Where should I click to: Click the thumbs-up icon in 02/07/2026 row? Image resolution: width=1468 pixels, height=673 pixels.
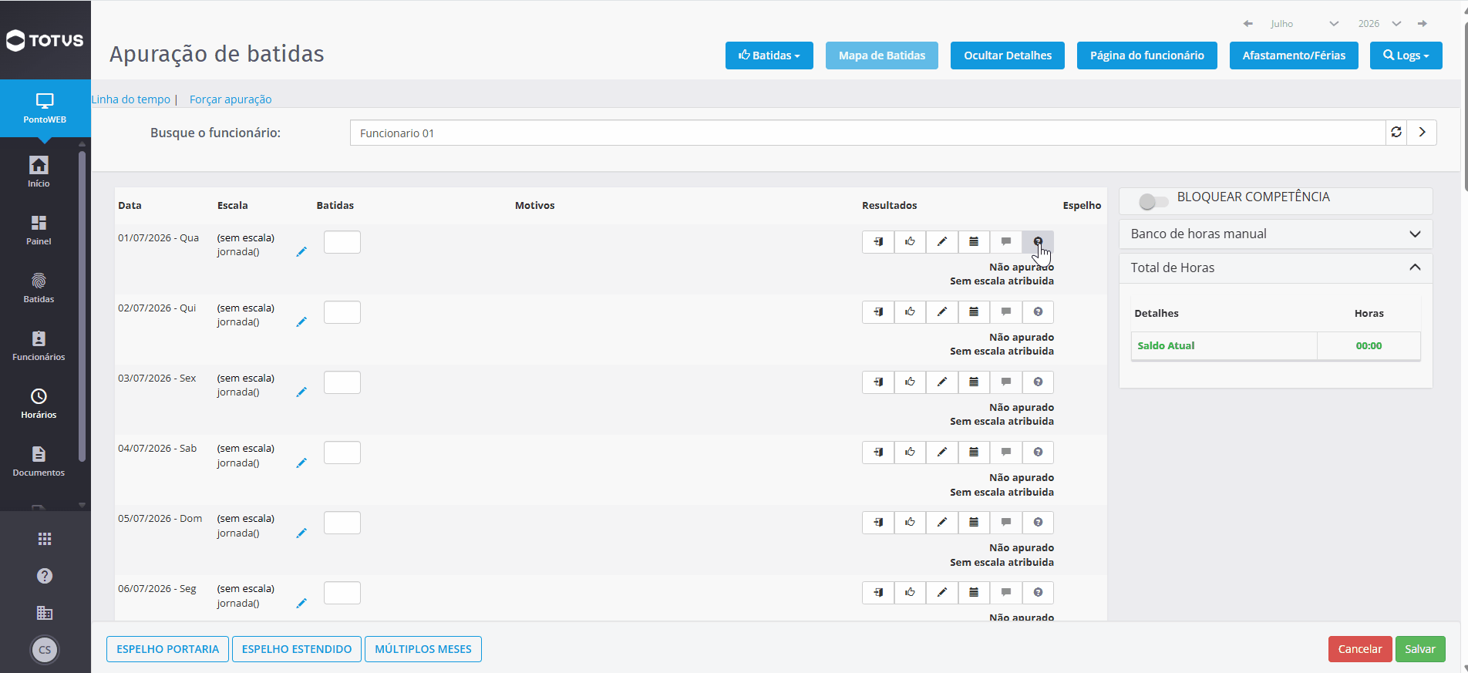tap(910, 312)
